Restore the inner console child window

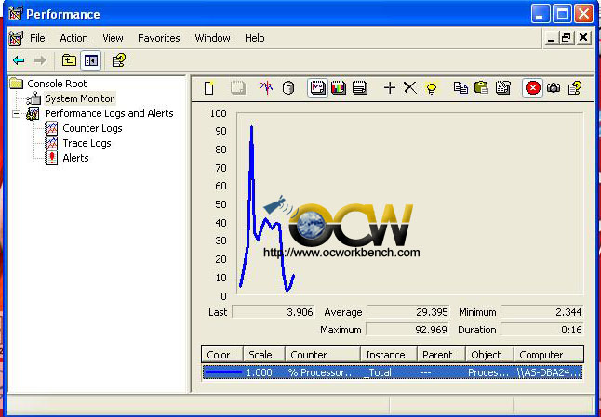click(567, 38)
